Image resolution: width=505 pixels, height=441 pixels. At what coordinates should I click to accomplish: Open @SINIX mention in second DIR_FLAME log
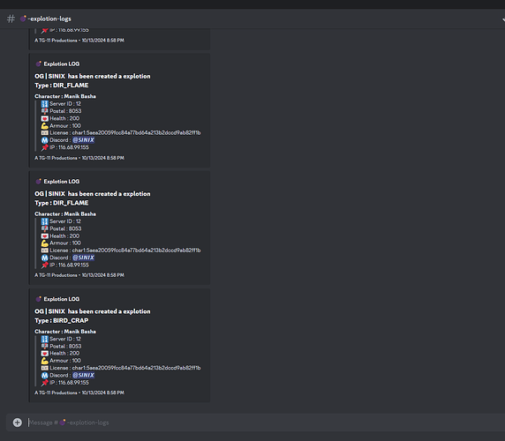83,258
